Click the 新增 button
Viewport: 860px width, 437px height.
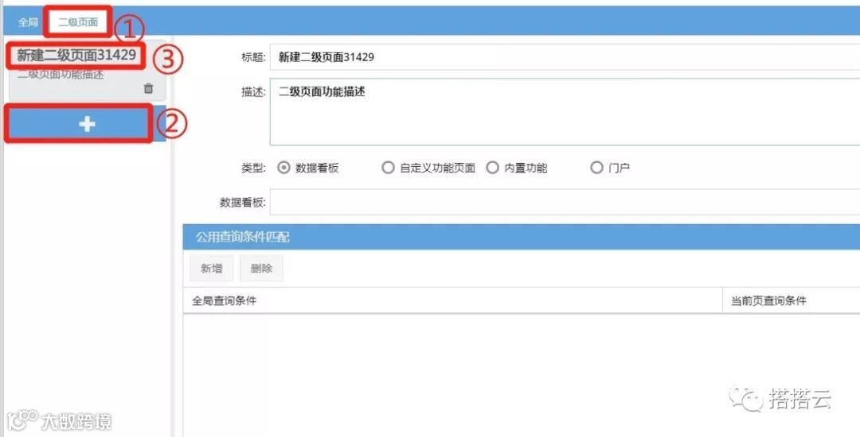point(212,268)
